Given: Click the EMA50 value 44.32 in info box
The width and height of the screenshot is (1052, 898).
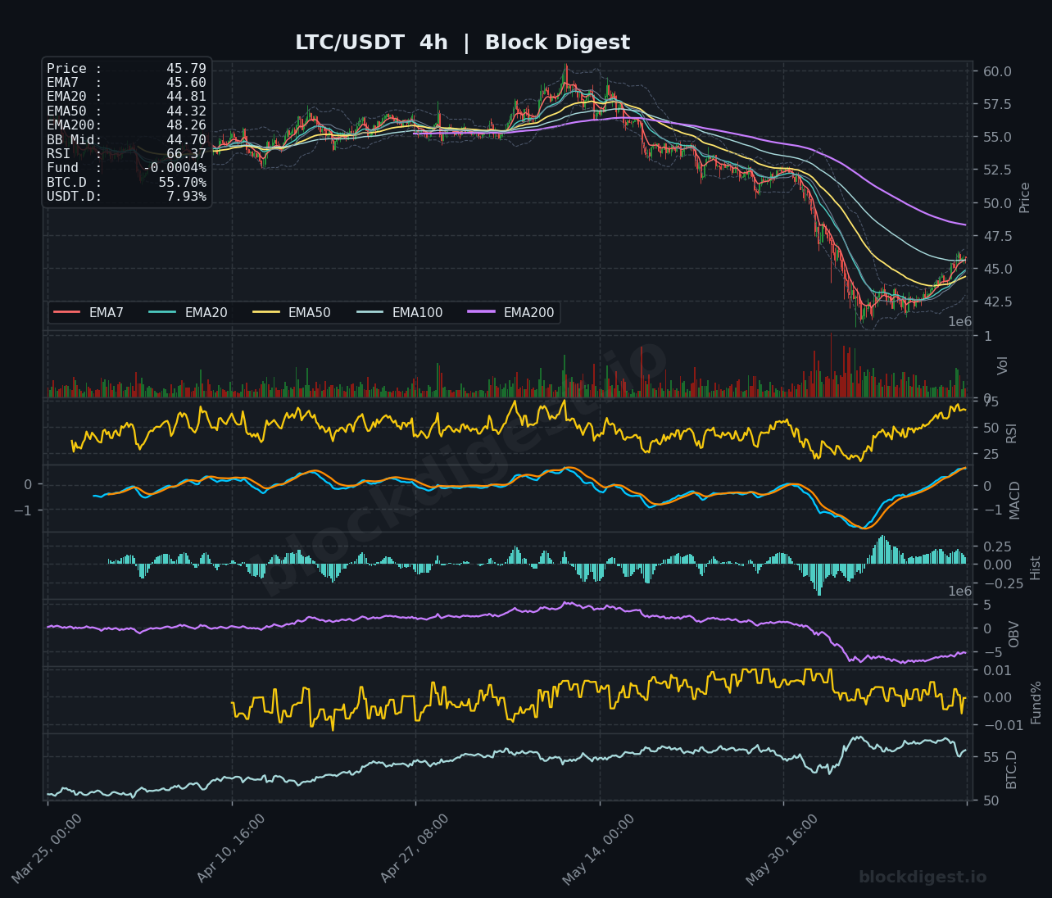Looking at the screenshot, I should (186, 111).
